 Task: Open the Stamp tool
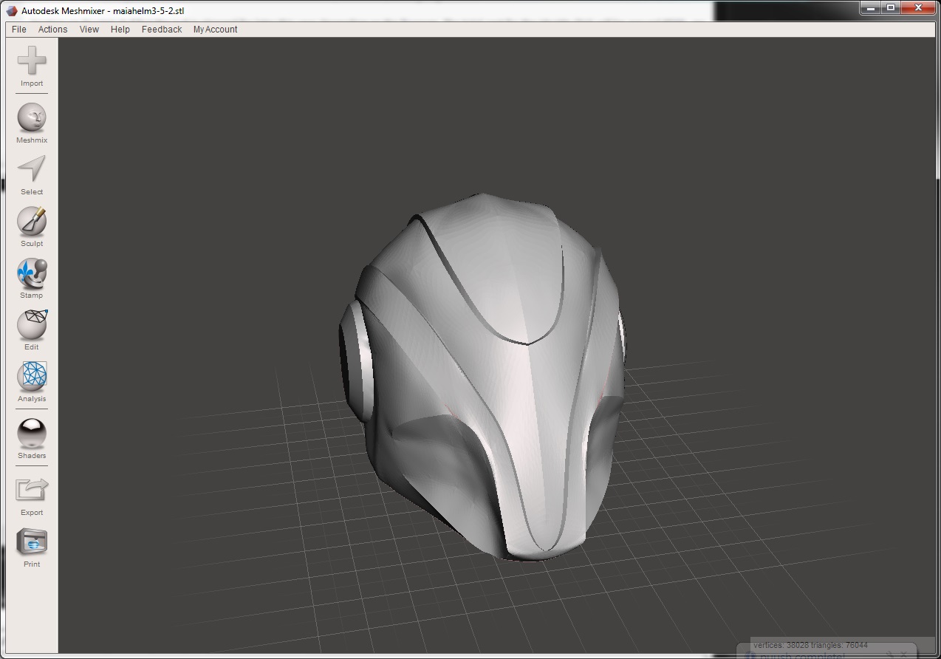(32, 273)
